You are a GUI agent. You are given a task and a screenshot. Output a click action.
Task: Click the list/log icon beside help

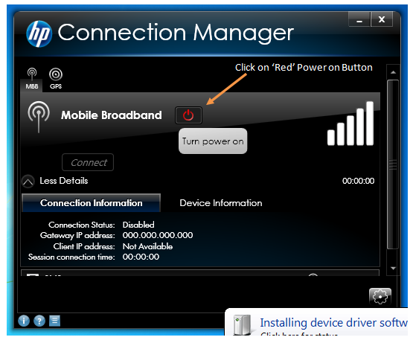pyautogui.click(x=55, y=321)
